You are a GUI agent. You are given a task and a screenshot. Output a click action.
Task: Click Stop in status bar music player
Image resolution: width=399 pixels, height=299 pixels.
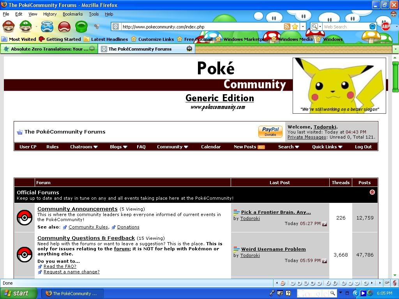pyautogui.click(x=312, y=283)
